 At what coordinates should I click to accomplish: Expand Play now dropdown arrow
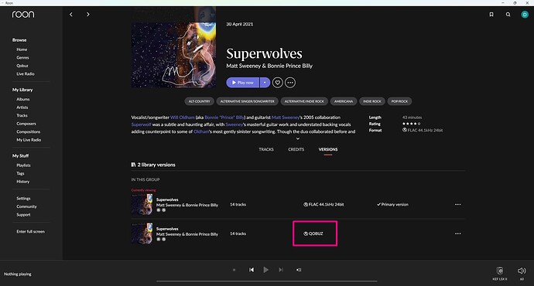coord(265,83)
